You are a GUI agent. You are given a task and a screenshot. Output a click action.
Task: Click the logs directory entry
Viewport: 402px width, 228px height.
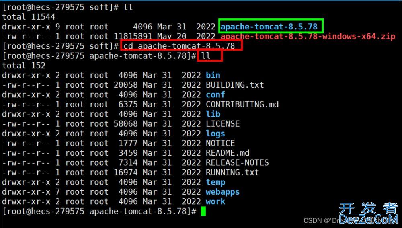click(x=215, y=134)
